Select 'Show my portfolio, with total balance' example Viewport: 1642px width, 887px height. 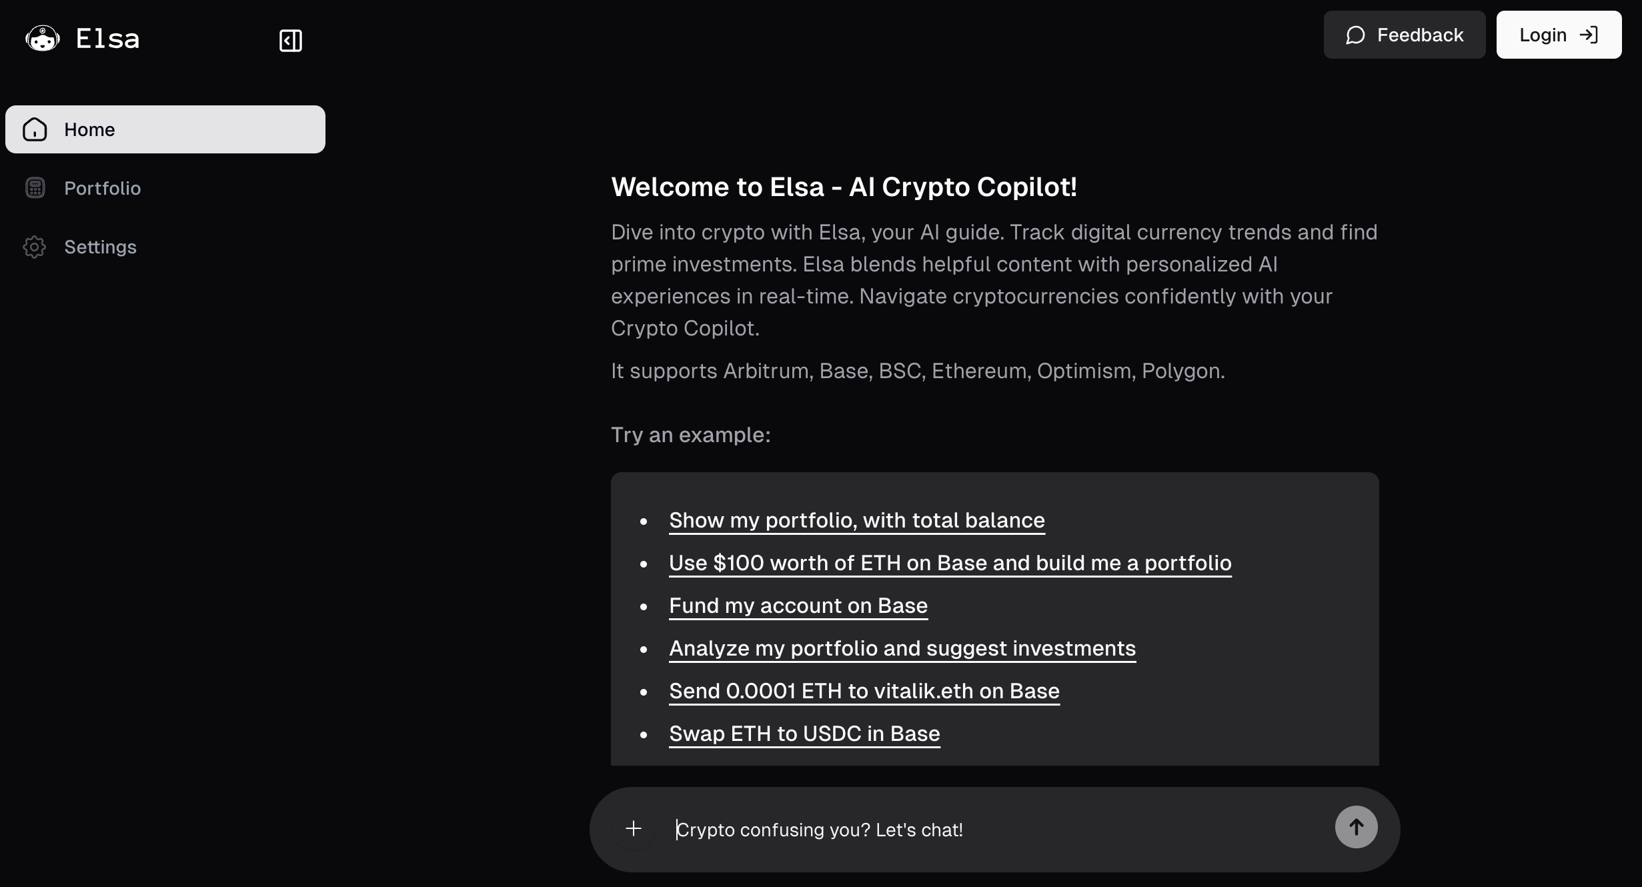point(857,520)
